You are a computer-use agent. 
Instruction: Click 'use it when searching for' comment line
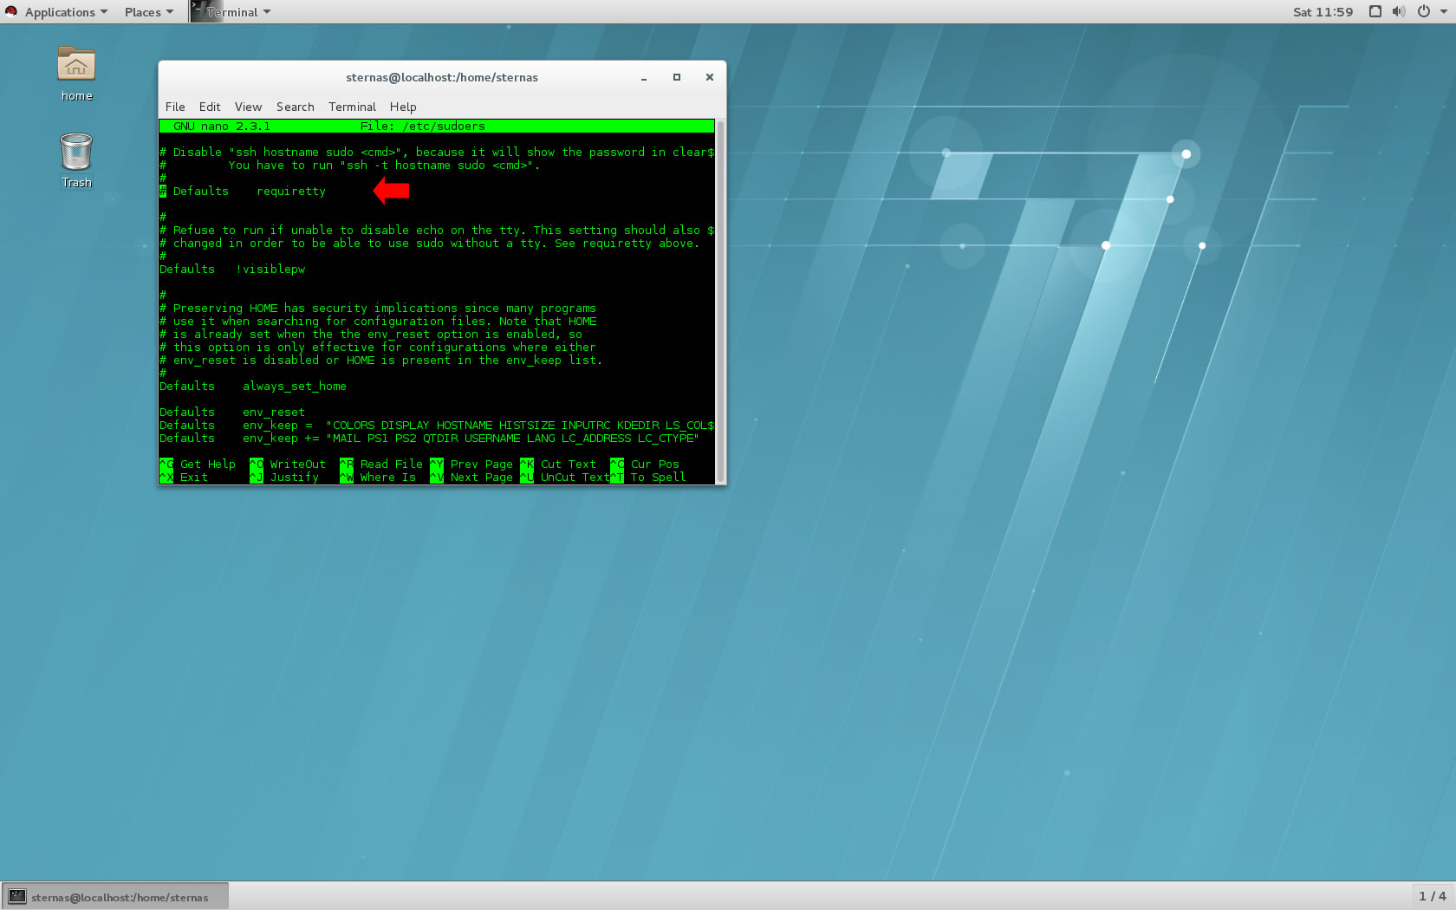pyautogui.click(x=378, y=321)
